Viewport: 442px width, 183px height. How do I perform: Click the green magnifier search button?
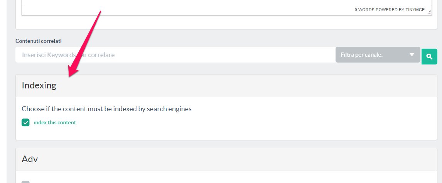click(x=429, y=56)
